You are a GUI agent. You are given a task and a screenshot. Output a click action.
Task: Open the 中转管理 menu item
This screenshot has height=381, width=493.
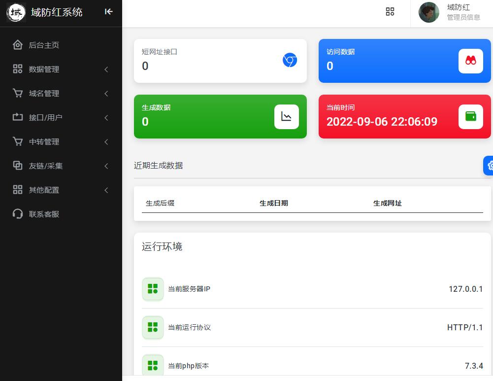tap(44, 142)
